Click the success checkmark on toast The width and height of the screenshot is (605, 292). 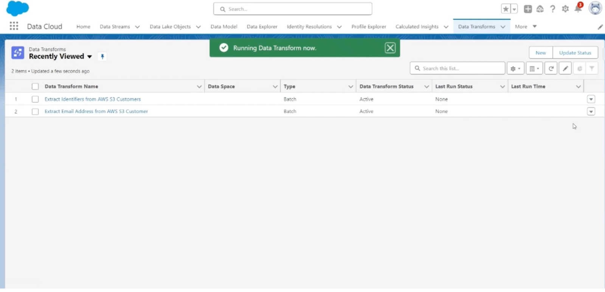(x=224, y=48)
